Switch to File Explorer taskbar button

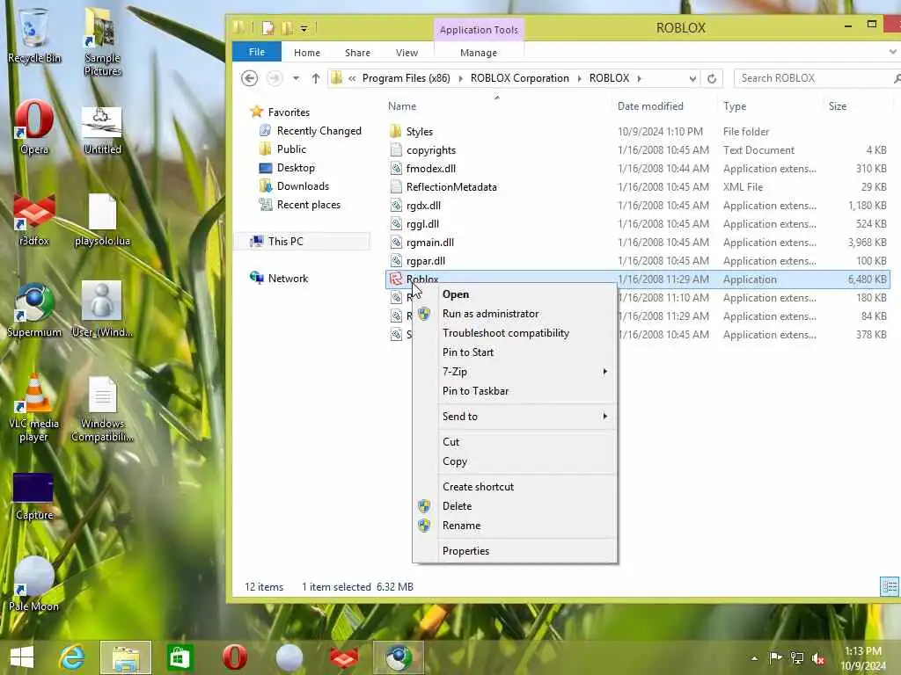(x=126, y=657)
